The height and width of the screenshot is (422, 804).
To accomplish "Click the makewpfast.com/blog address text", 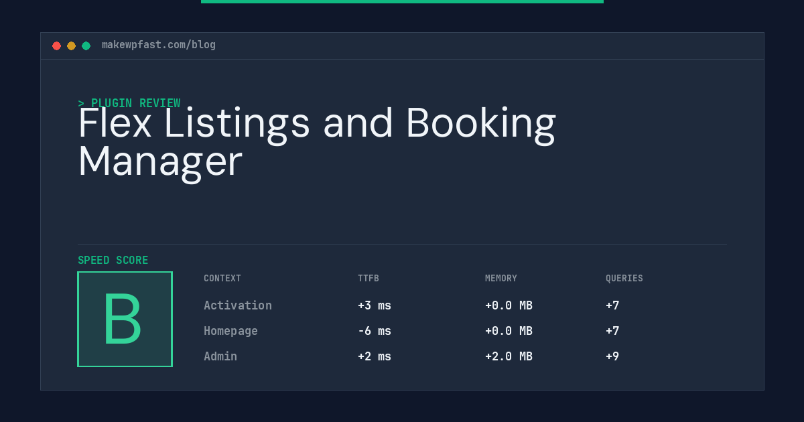I will click(159, 45).
